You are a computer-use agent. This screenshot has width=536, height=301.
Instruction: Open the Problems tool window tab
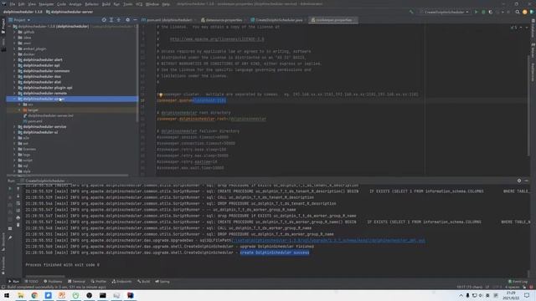(53, 282)
